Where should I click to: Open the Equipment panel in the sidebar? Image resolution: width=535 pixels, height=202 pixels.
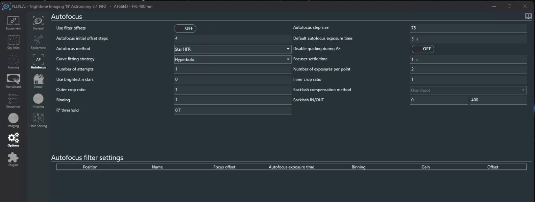point(13,22)
